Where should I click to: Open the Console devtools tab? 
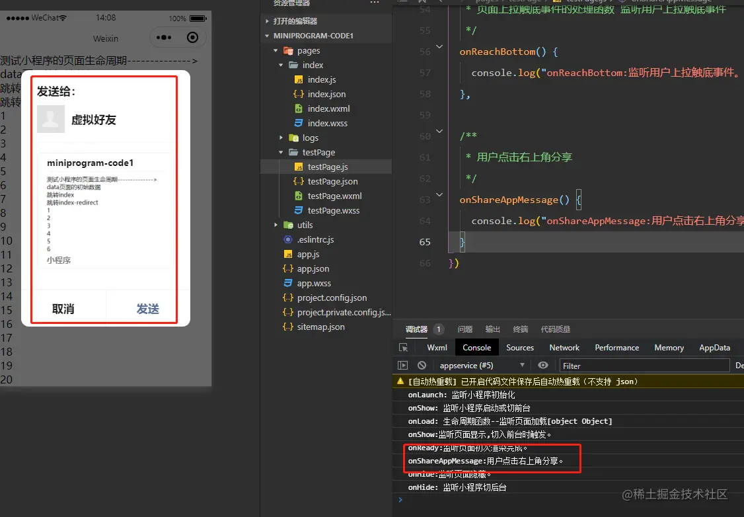click(x=477, y=348)
